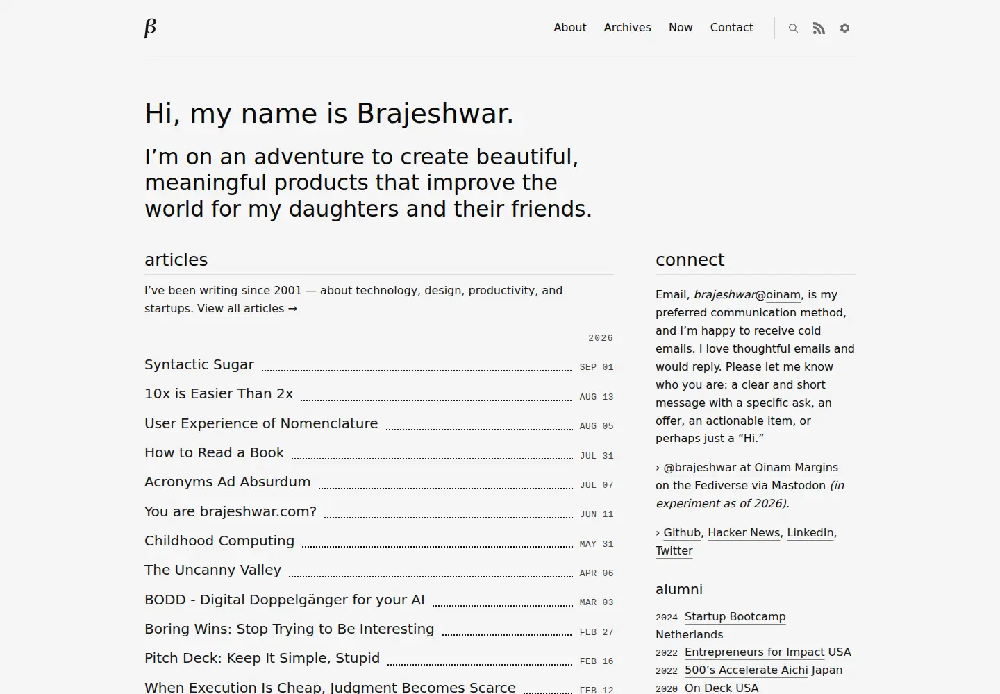Go to the Hacker News profile link
Screen dimensions: 1000x694
coord(744,533)
